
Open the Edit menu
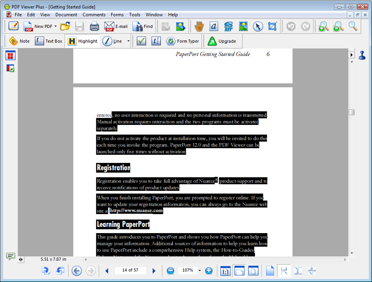click(31, 15)
